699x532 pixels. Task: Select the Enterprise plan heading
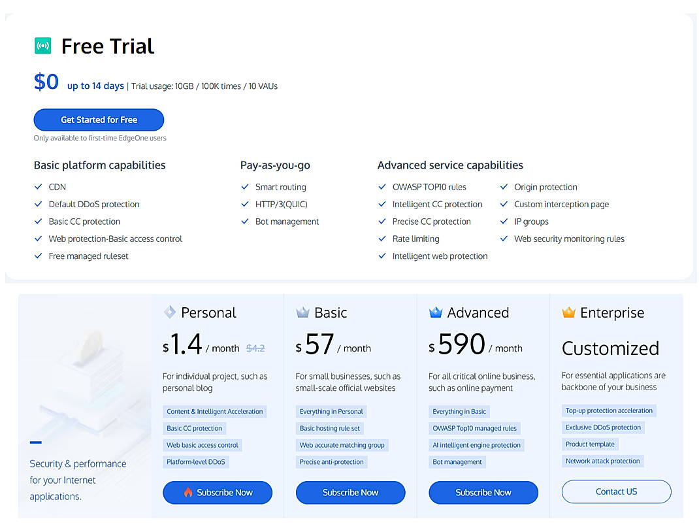[x=612, y=312]
